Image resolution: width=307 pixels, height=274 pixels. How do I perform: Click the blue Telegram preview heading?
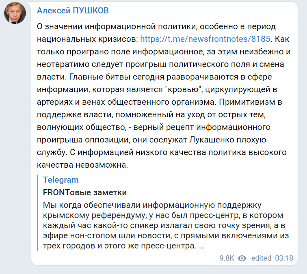[x=61, y=180]
